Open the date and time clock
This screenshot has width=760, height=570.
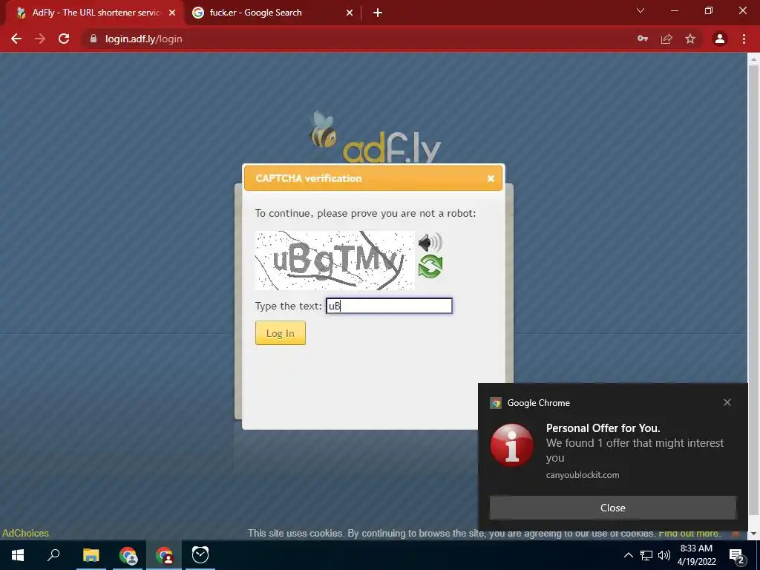tap(696, 555)
